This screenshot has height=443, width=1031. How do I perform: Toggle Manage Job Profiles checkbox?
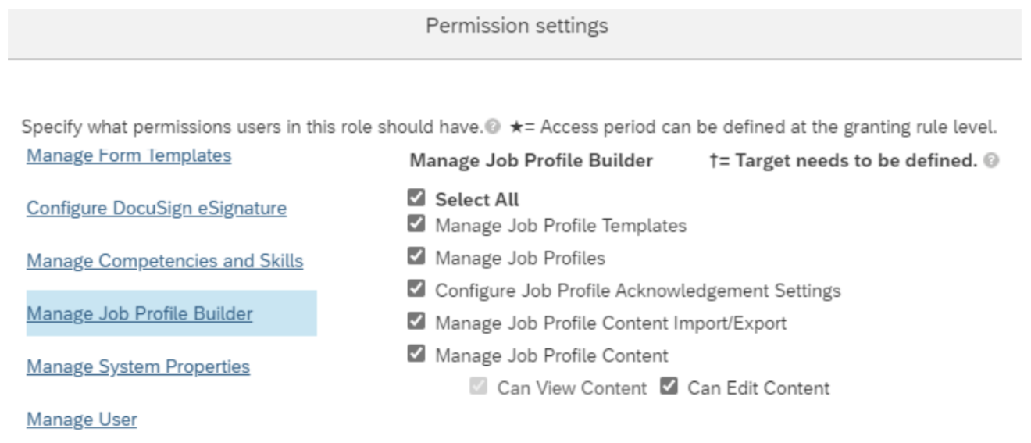tap(416, 256)
